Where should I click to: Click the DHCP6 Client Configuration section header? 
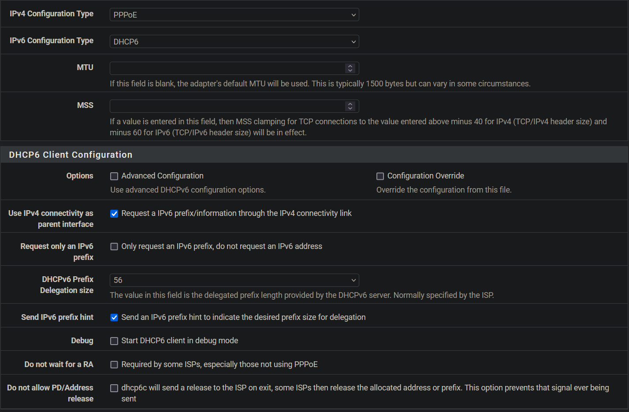click(71, 155)
